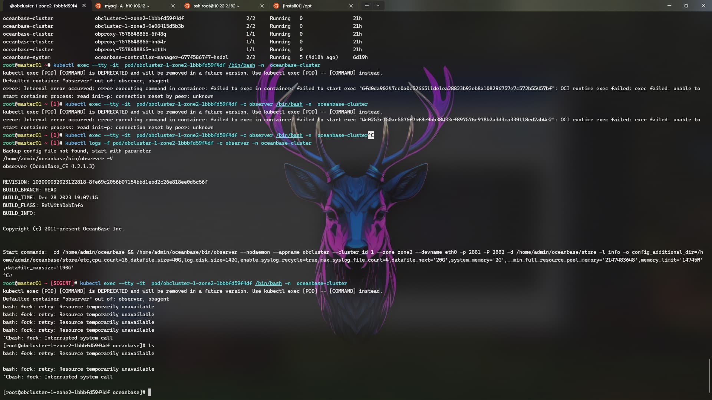Screen dimensions: 712x400
Task: Click the /bin/bash link after [SIGINT] prompt
Action: [268, 283]
